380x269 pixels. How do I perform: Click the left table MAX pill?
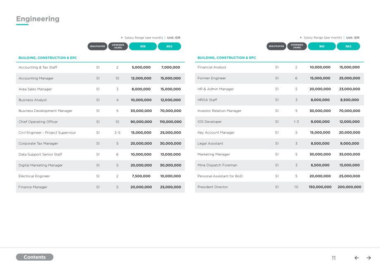point(169,46)
